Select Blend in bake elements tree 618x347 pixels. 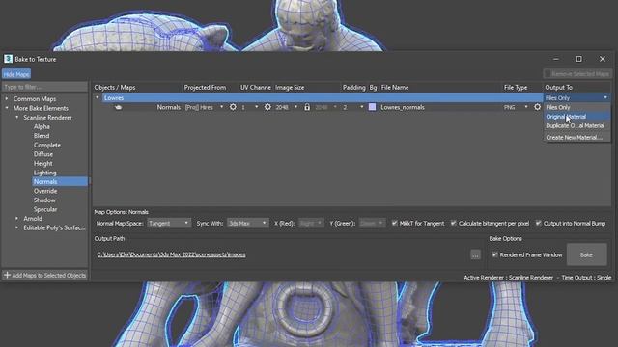(42, 136)
